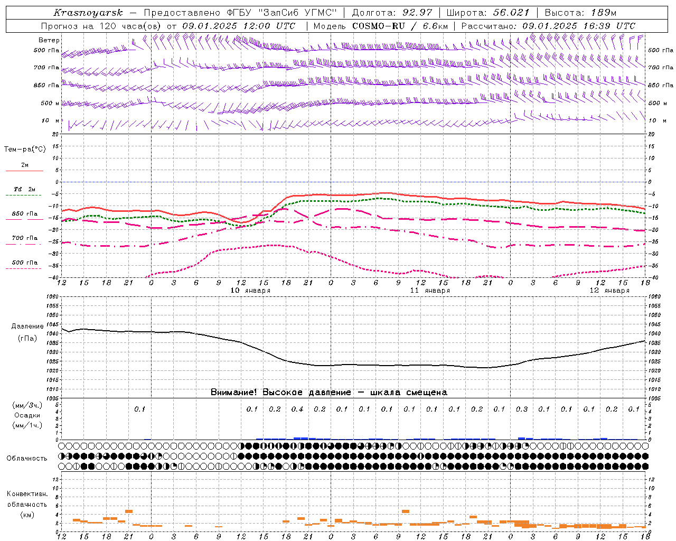Select the Давление pressure panel label
This screenshot has height=541, width=676.
27,327
